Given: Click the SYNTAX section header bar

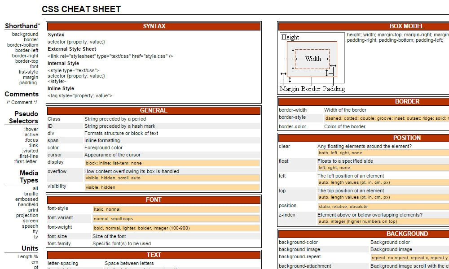Looking at the screenshot, I should pyautogui.click(x=154, y=26).
